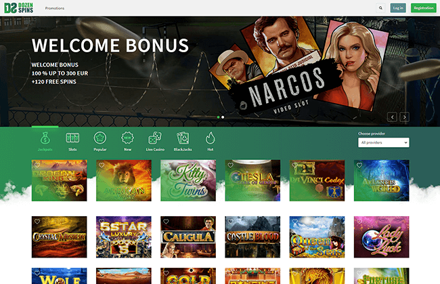This screenshot has width=440, height=284.
Task: Open the Promotions menu item
Action: pyautogui.click(x=55, y=8)
